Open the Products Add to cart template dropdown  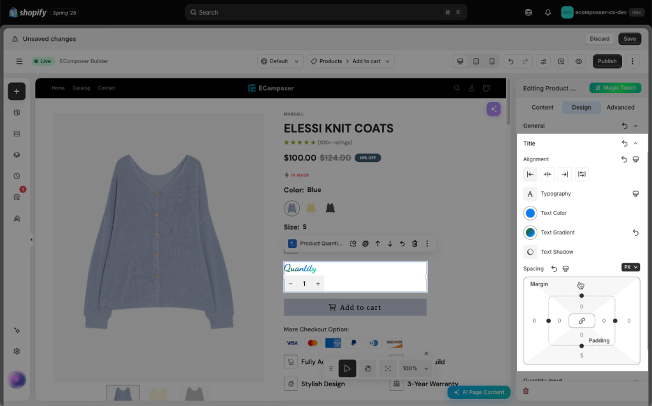(351, 61)
